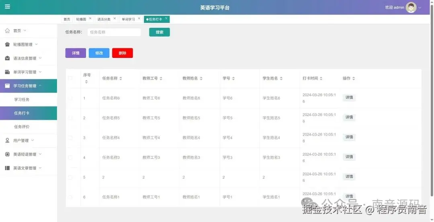Close the 语法分类 tab

[115, 18]
